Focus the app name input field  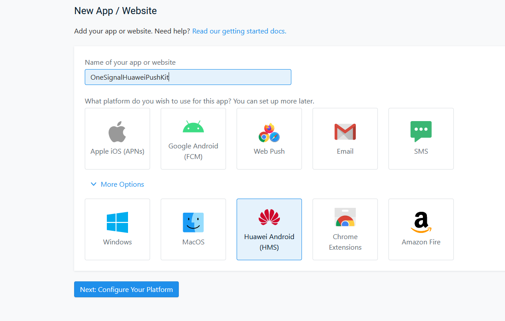(x=188, y=77)
